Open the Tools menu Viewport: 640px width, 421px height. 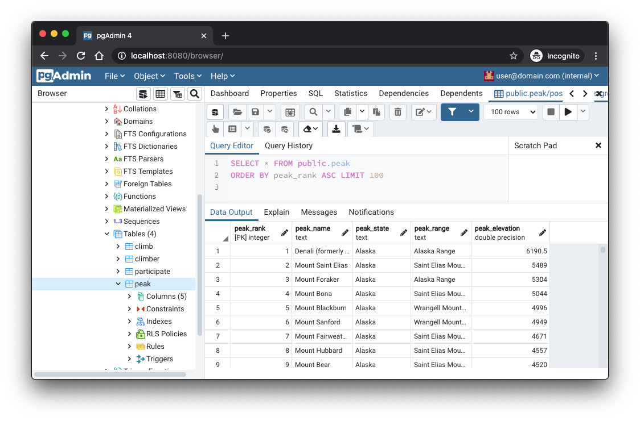188,76
